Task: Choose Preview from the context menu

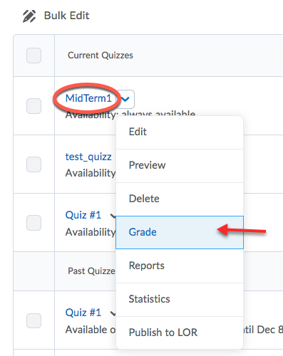Action: pyautogui.click(x=180, y=166)
